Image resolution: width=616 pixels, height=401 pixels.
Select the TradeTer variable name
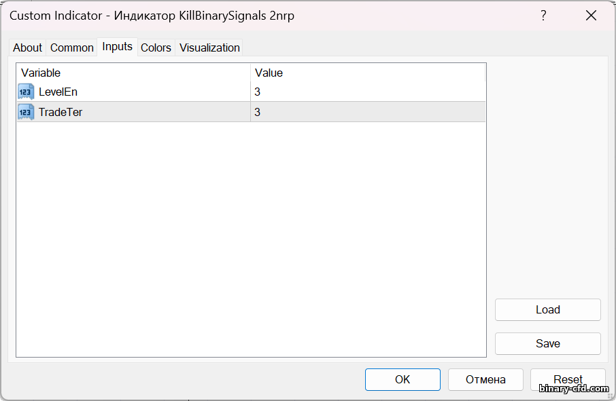click(x=61, y=112)
